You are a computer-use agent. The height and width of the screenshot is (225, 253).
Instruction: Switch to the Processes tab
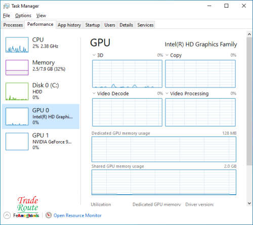pos(13,25)
